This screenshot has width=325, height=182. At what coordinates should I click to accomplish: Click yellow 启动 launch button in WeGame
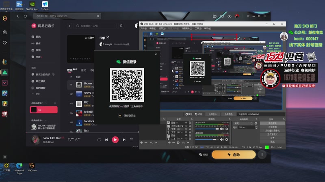tap(234, 154)
